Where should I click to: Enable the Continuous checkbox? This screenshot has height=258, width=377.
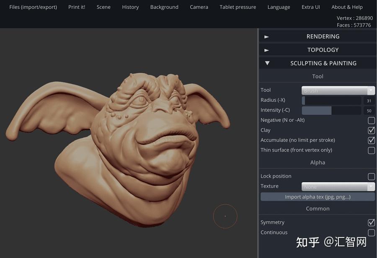coord(371,232)
